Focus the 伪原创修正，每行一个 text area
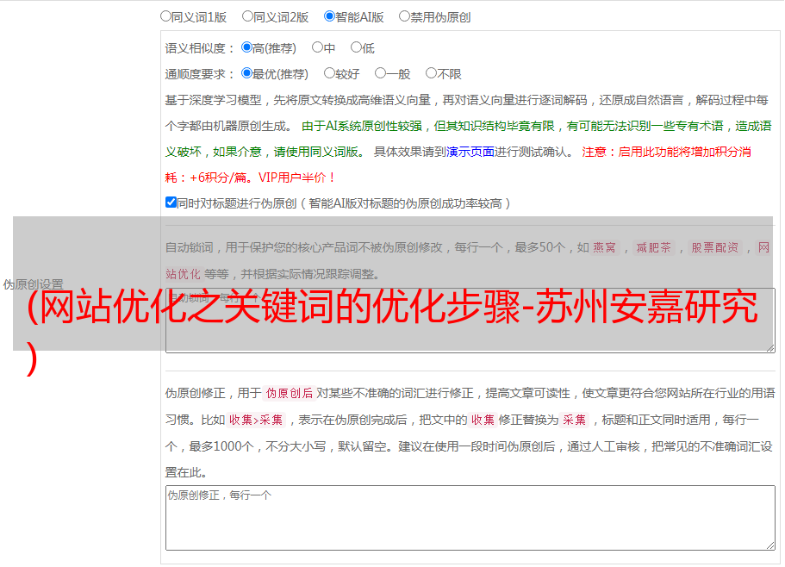 coord(470,517)
